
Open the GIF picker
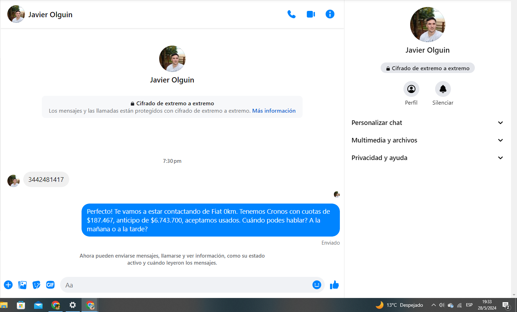pyautogui.click(x=50, y=285)
